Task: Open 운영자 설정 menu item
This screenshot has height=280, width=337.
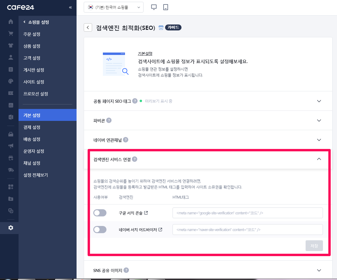Action: coord(34,151)
